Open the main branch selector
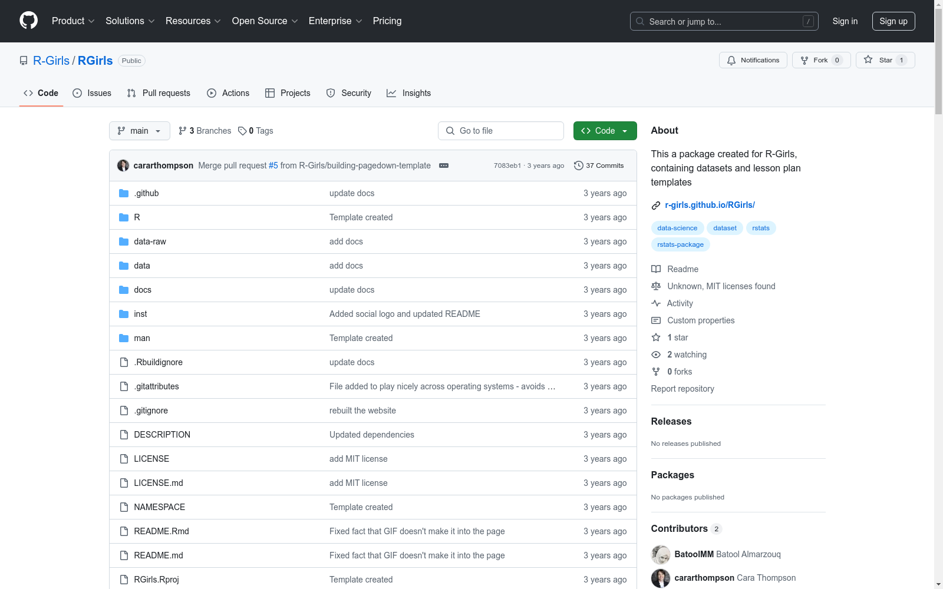This screenshot has width=943, height=589. 140,131
